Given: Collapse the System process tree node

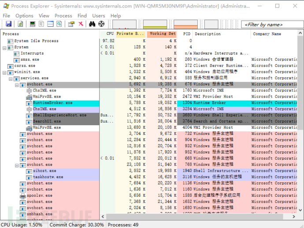Looking at the screenshot, I should coord(4,48).
